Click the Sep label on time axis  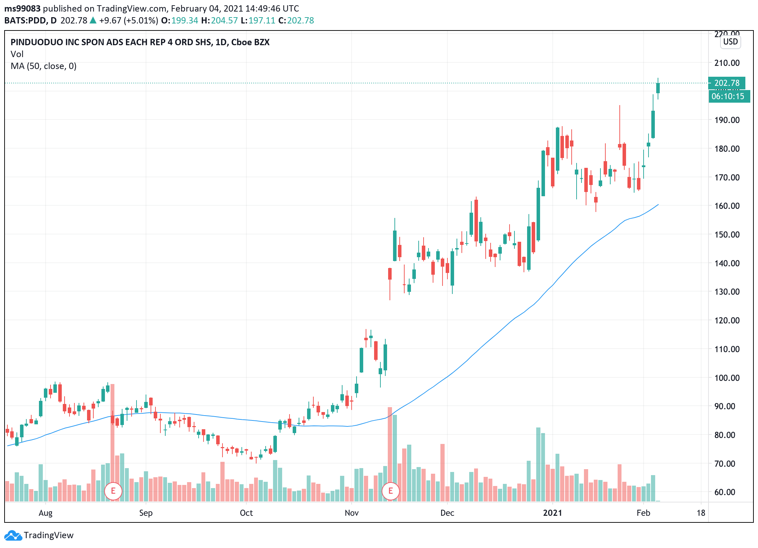pyautogui.click(x=146, y=513)
